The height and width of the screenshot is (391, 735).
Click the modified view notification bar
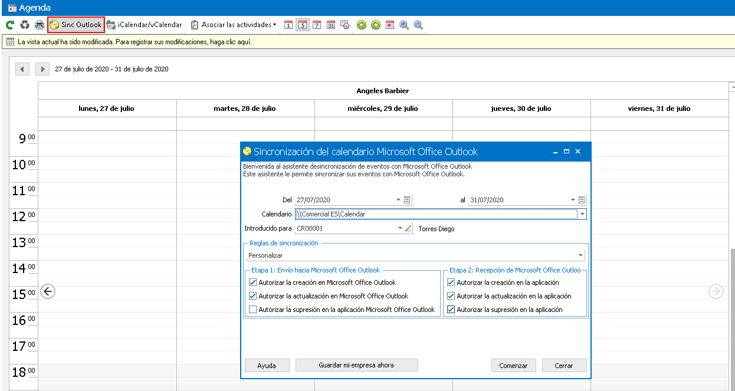[x=367, y=42]
